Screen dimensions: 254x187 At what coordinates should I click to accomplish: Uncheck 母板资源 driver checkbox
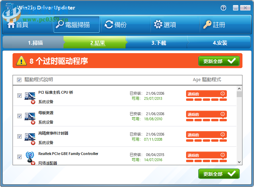[x=19, y=116]
